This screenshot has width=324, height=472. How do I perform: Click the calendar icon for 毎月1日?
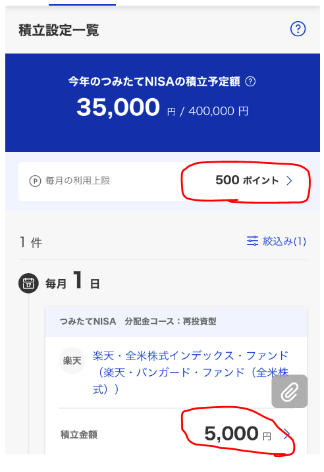pyautogui.click(x=28, y=283)
